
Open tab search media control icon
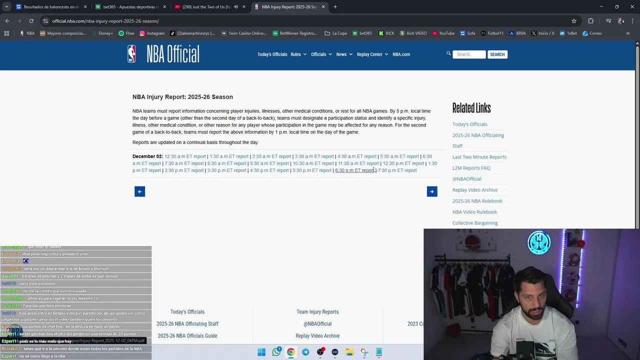(x=608, y=21)
